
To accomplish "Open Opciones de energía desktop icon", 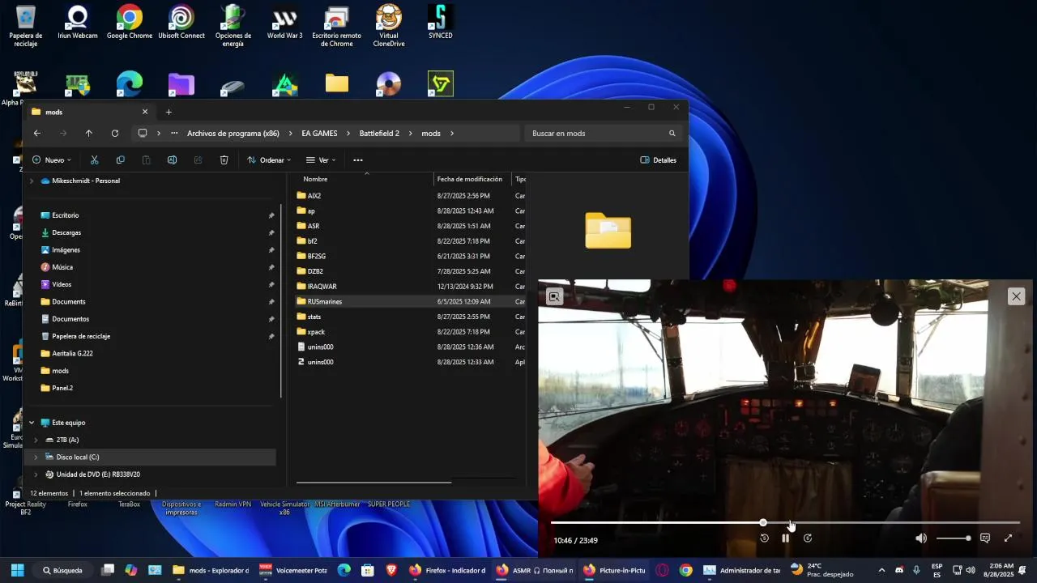I will coord(233,26).
